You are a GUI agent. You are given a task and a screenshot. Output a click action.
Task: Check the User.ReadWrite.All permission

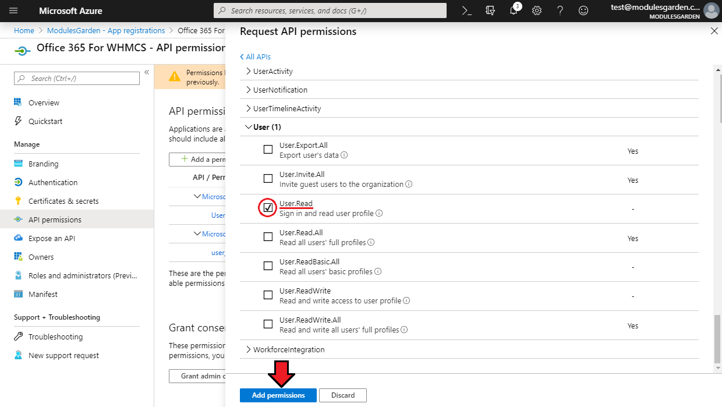(x=268, y=324)
